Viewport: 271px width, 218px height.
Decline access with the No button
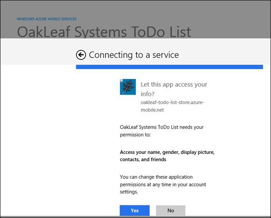[x=171, y=210]
